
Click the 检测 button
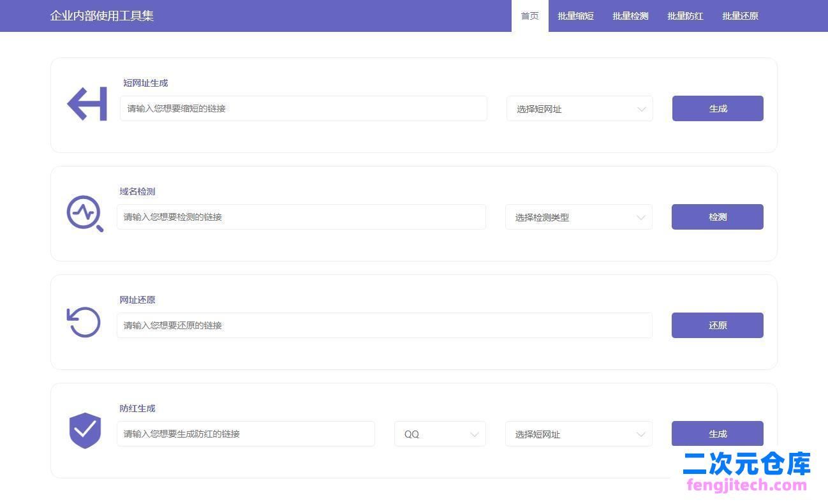tap(718, 217)
